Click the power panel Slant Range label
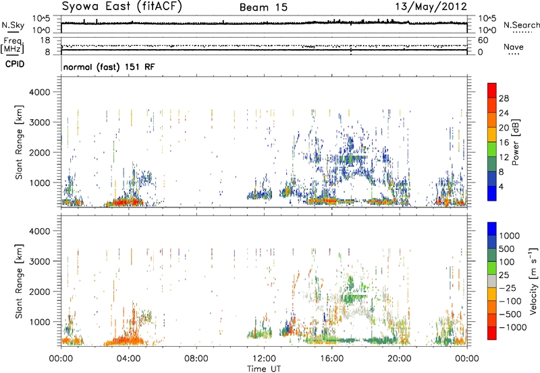540x373 pixels. (19, 142)
